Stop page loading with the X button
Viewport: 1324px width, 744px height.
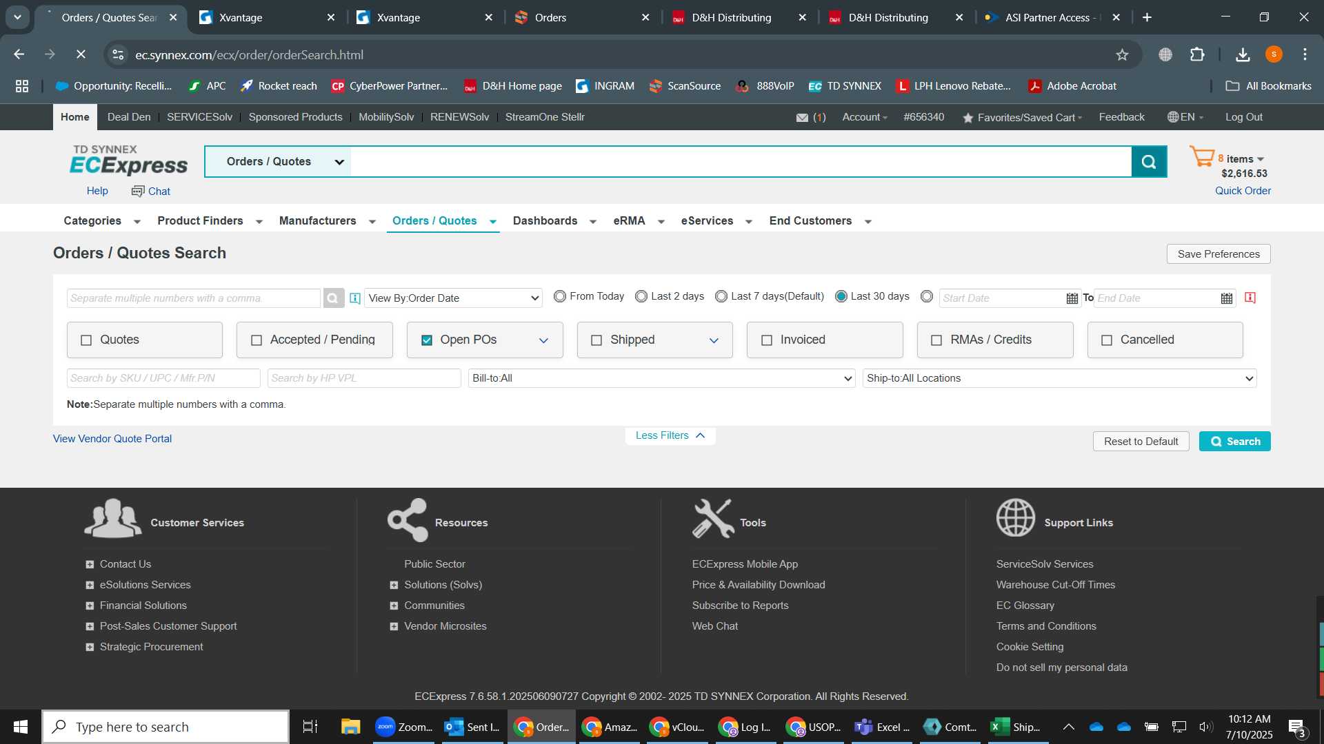(x=81, y=54)
